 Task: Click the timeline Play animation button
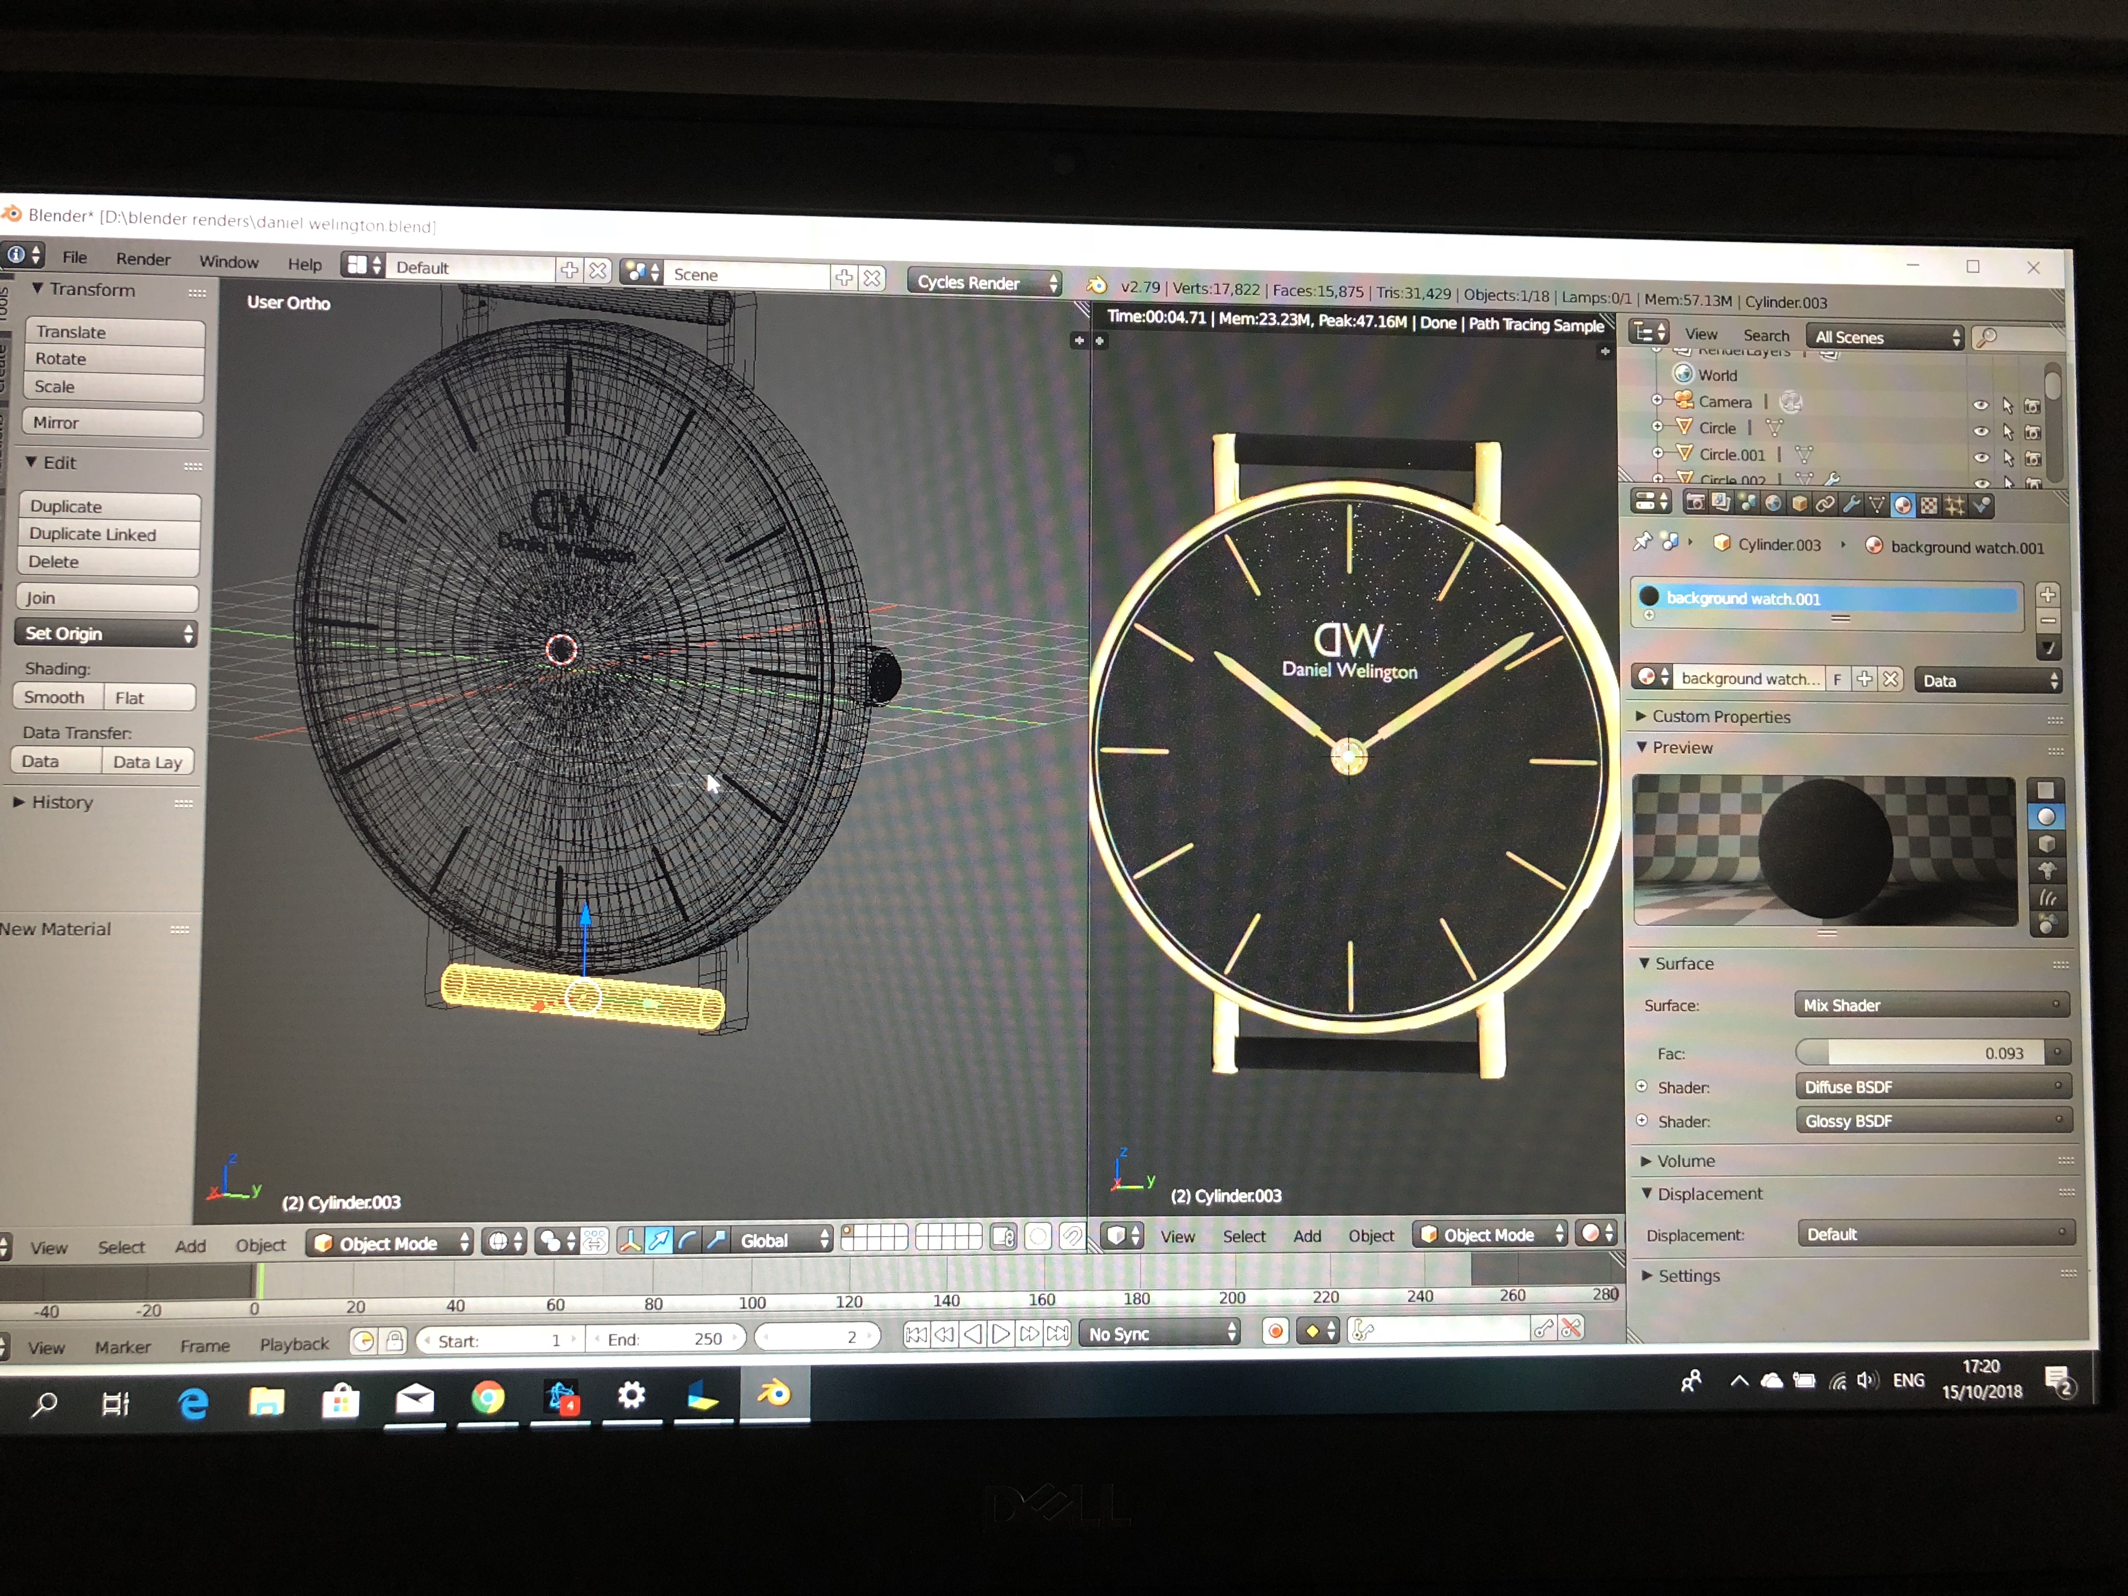1001,1334
